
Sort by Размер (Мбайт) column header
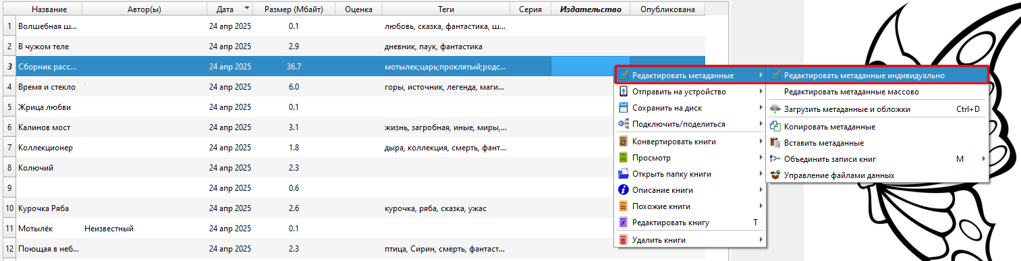pos(294,9)
